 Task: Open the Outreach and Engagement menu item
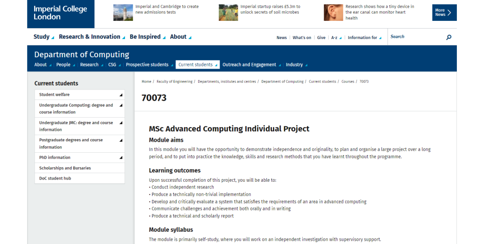252,65
